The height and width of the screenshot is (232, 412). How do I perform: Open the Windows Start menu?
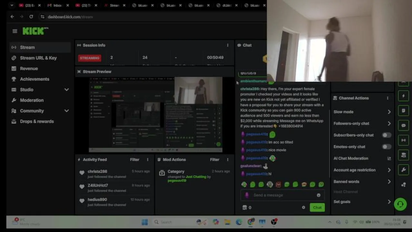145,222
